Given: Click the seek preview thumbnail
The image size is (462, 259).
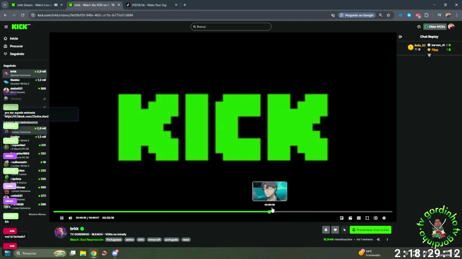Looking at the screenshot, I should pos(270,191).
